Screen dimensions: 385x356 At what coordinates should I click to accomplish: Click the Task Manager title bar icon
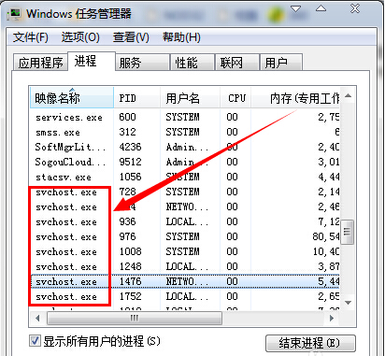(x=15, y=14)
